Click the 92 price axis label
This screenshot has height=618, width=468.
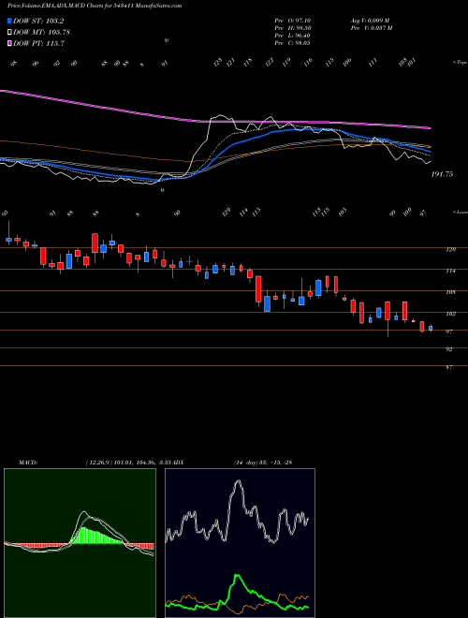[x=449, y=349]
